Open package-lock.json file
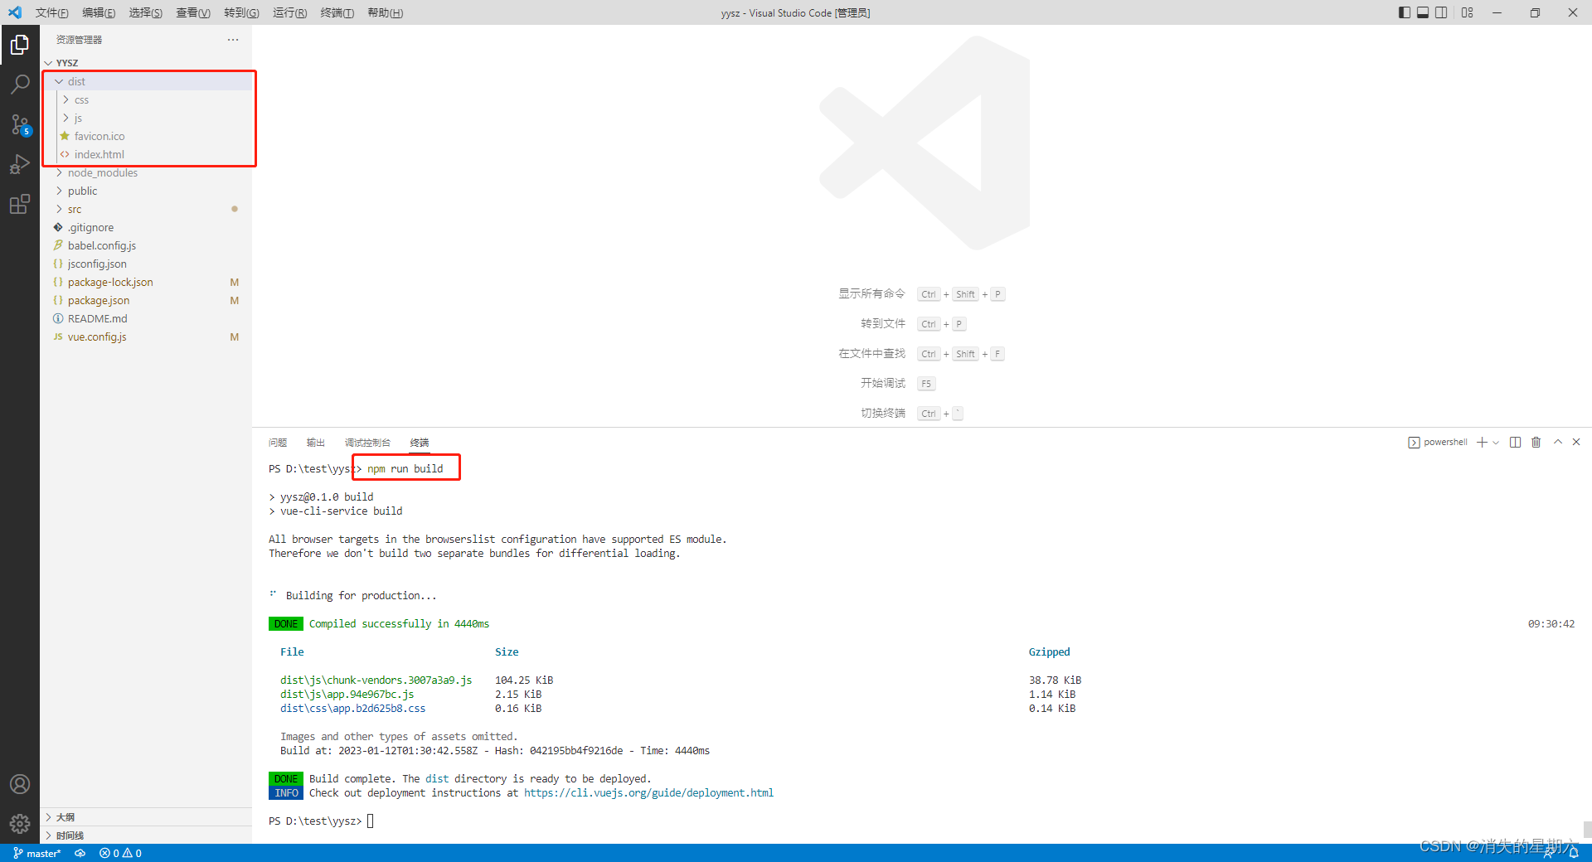 [146, 282]
